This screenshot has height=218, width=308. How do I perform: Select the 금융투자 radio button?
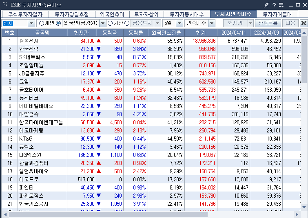[127, 23]
